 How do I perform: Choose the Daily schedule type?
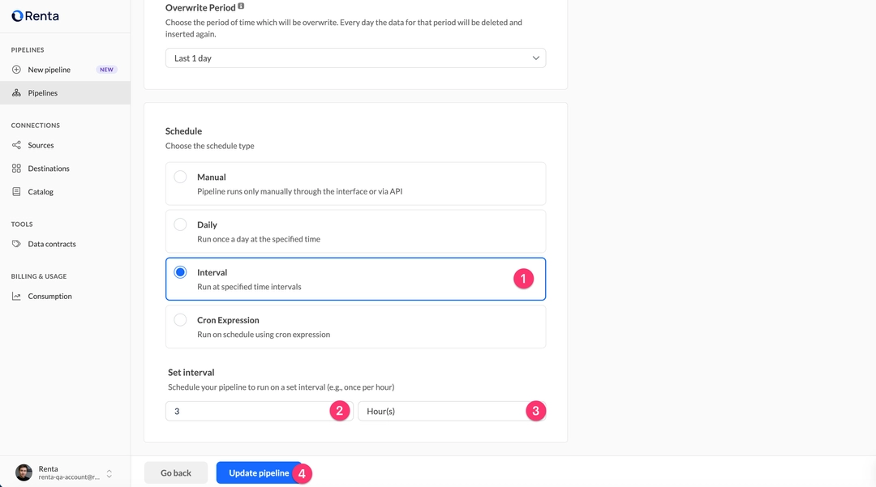pyautogui.click(x=180, y=224)
